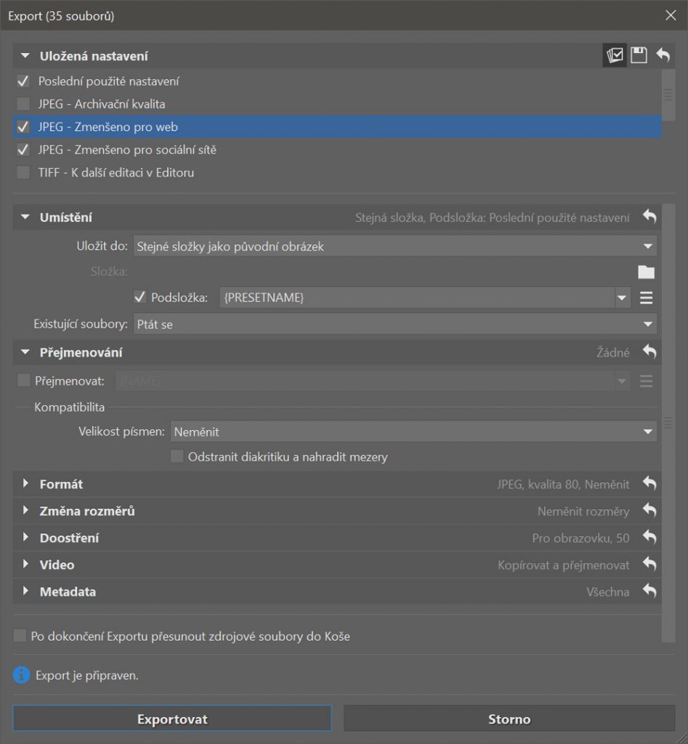This screenshot has width=688, height=744.
Task: Click the multi-select presets icon
Action: point(615,56)
